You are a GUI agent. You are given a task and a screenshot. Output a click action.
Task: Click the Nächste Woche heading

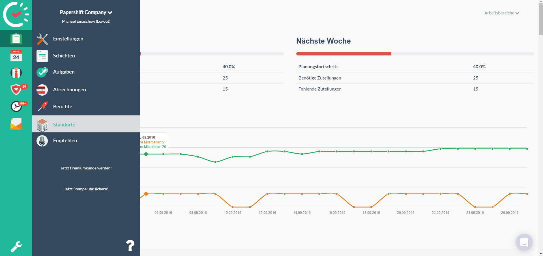[x=323, y=41]
